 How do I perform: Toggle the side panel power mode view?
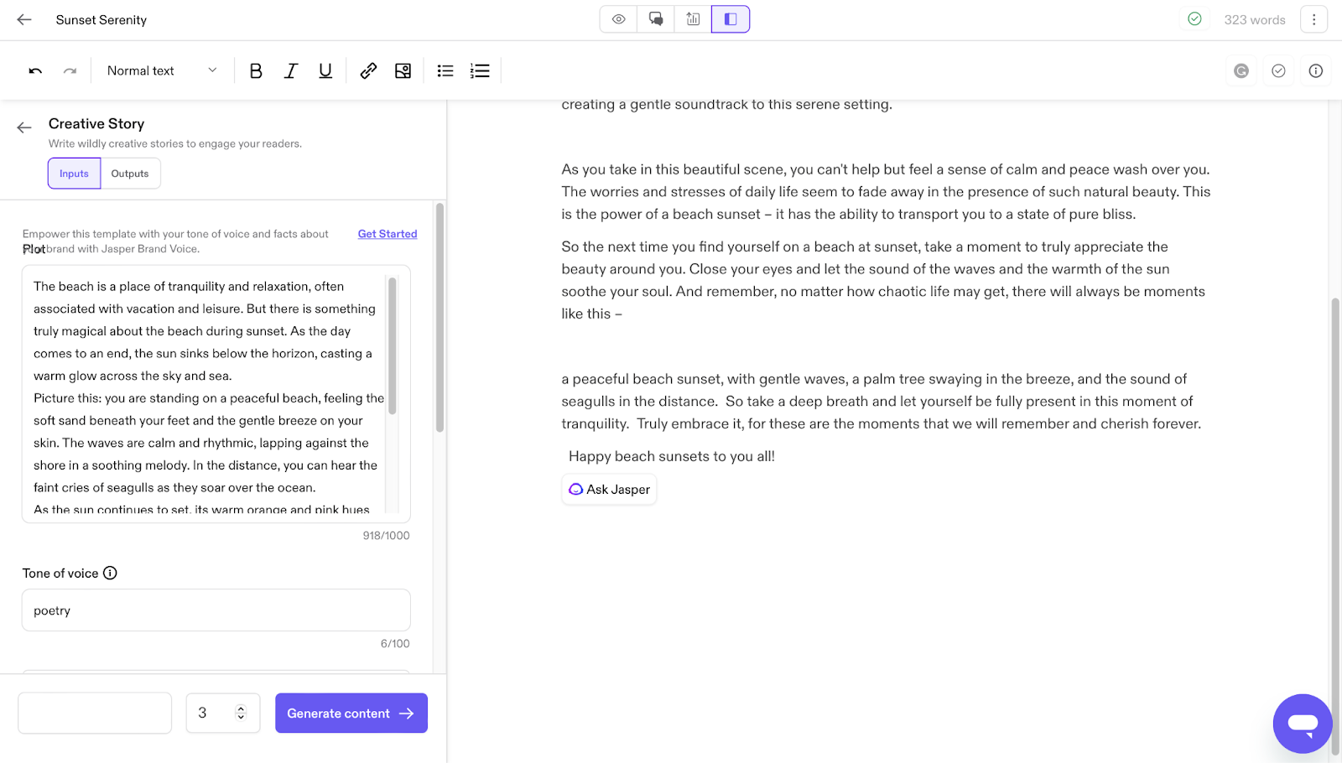point(731,19)
